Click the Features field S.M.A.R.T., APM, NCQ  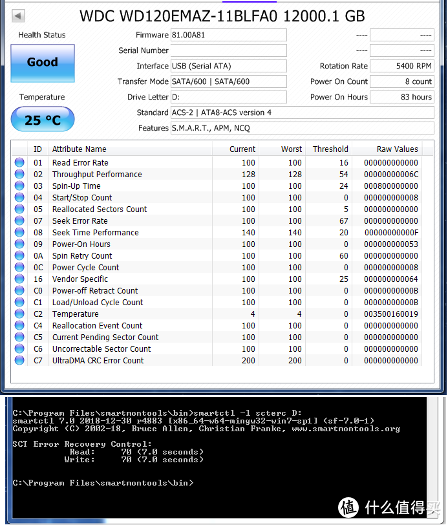(303, 128)
